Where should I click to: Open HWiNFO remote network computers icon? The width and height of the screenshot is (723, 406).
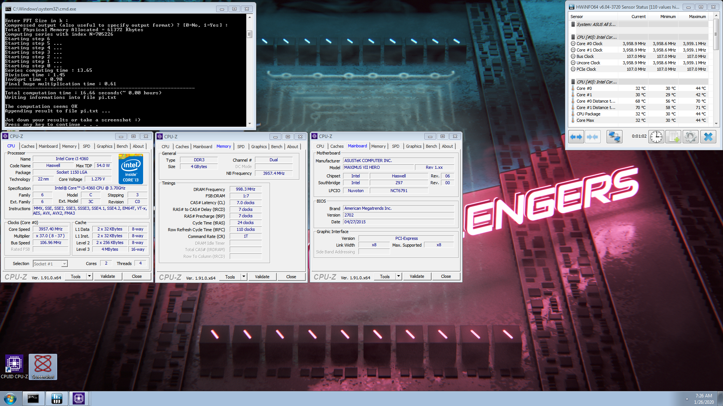pyautogui.click(x=614, y=137)
